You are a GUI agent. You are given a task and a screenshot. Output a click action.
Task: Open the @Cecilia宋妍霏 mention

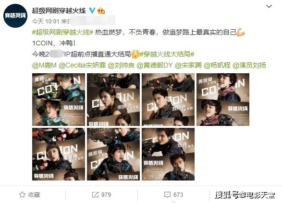click(82, 65)
